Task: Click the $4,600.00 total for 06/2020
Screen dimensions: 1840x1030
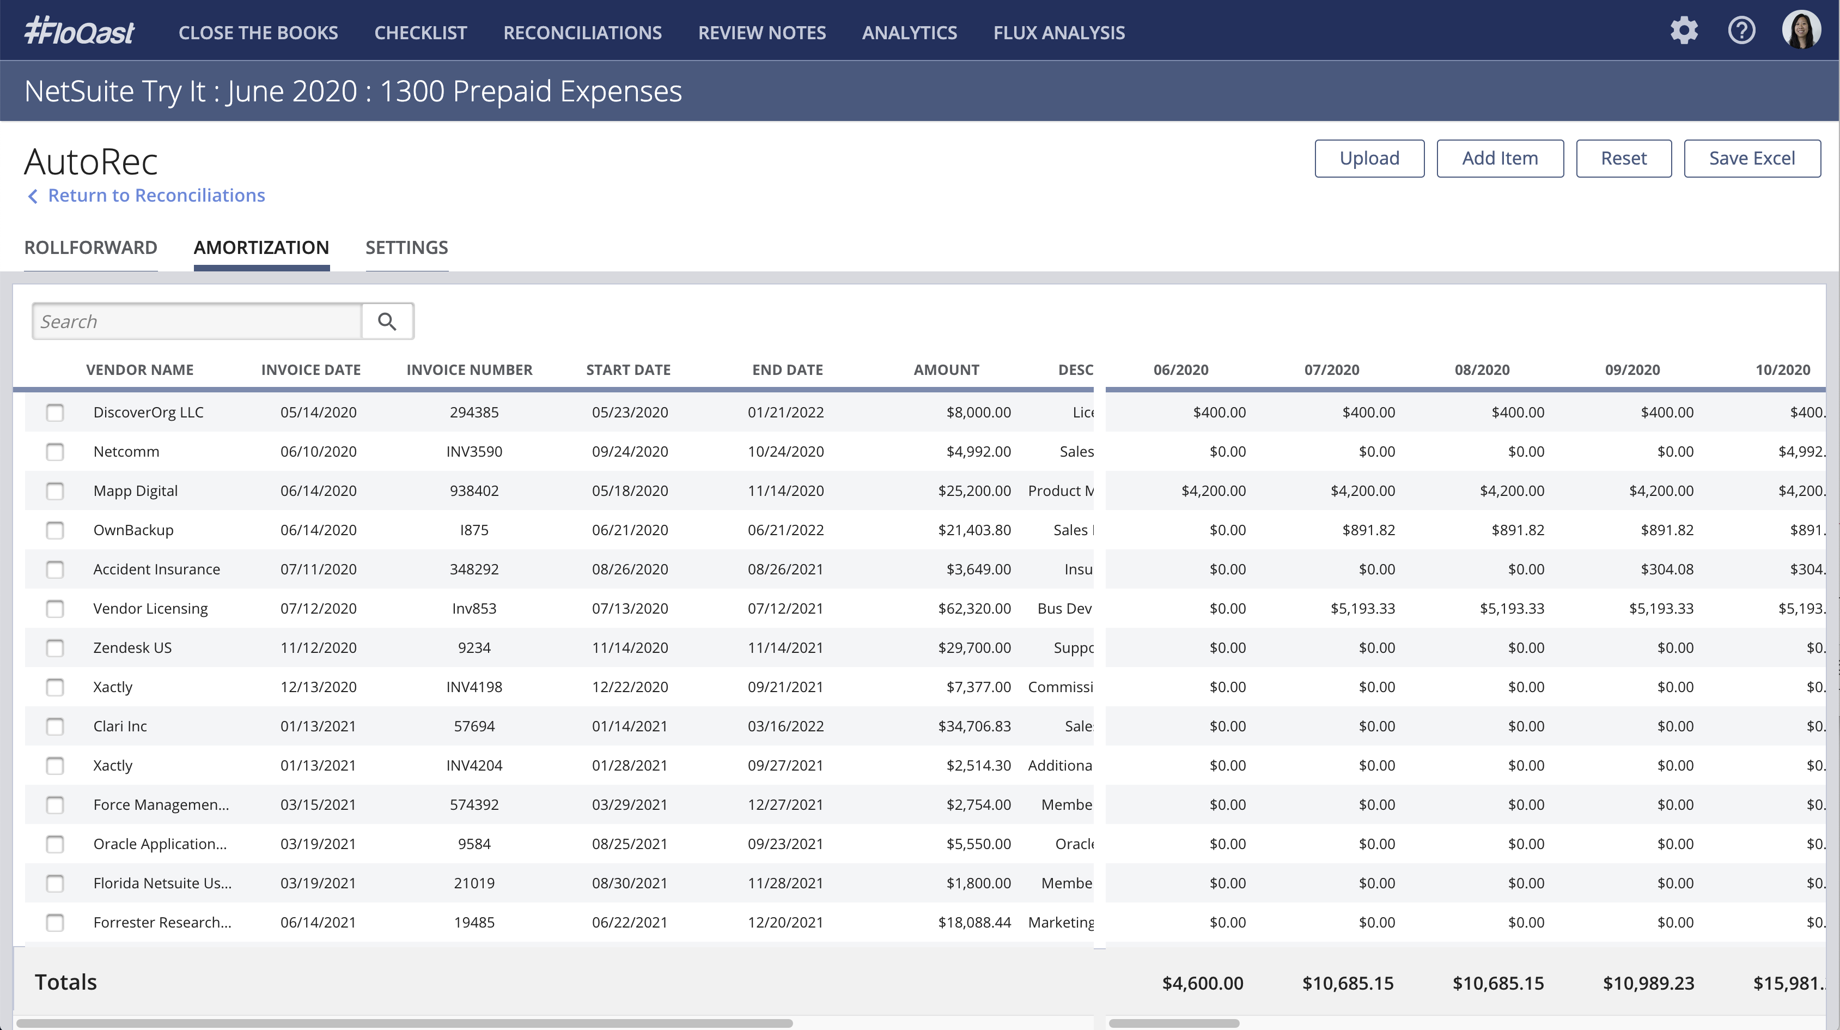Action: tap(1203, 984)
